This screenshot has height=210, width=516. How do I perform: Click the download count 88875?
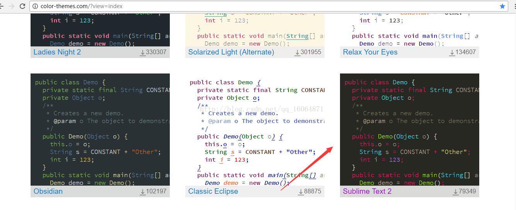[x=313, y=191]
